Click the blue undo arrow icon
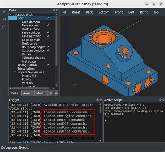 pos(4,19)
